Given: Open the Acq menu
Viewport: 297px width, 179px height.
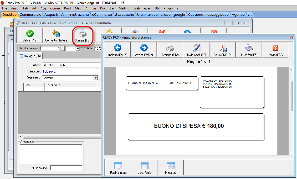Looking at the screenshot, I should 43,8.
